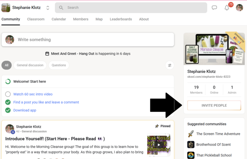Expand the community switcher arrows

coord(48,8)
